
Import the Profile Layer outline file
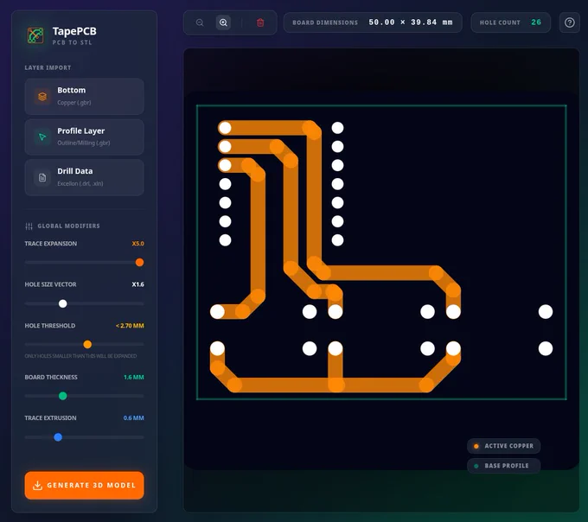(x=85, y=137)
